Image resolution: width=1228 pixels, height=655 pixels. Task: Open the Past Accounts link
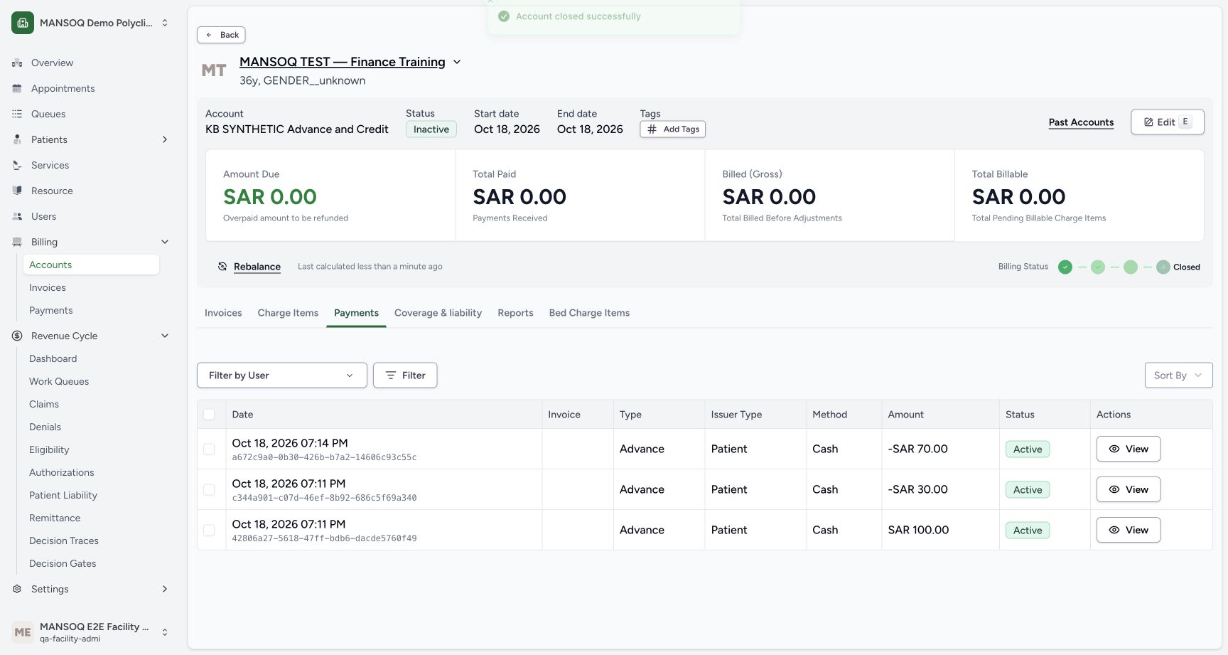coord(1081,122)
